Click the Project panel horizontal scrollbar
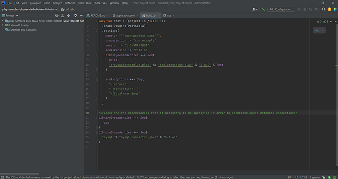Image resolution: width=338 pixels, height=179 pixels. tap(19, 173)
